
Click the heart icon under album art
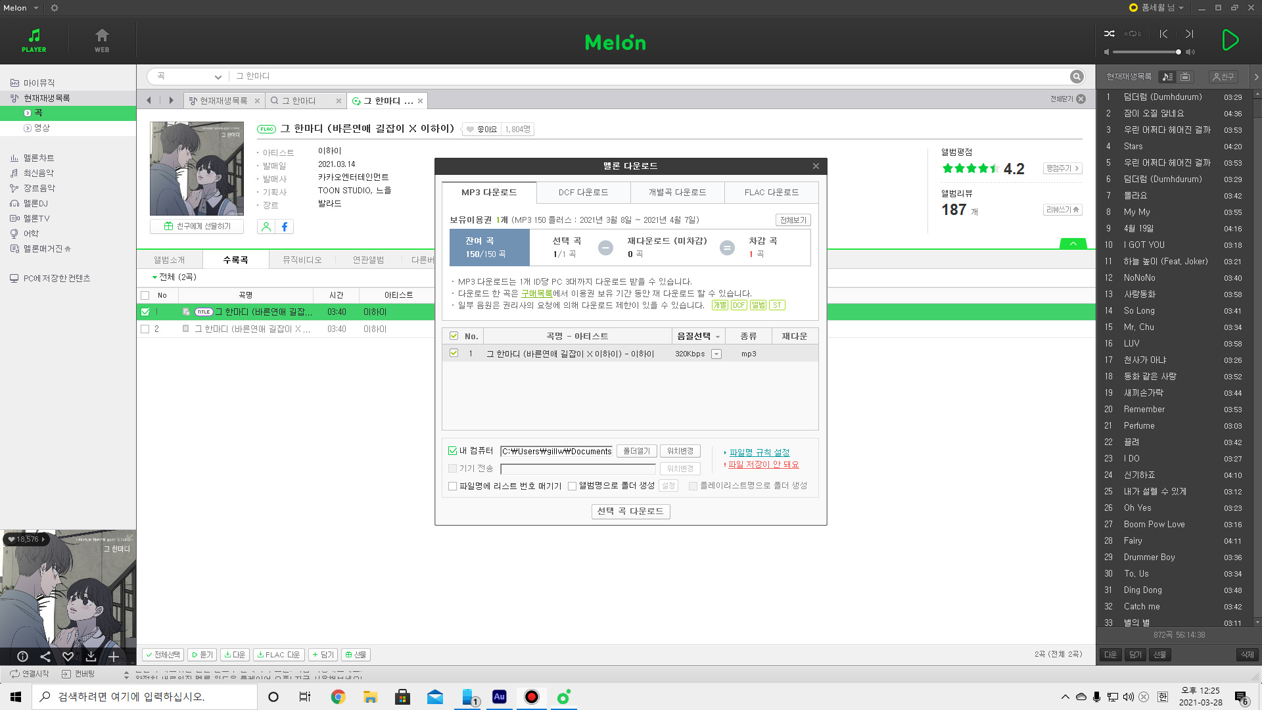[68, 656]
